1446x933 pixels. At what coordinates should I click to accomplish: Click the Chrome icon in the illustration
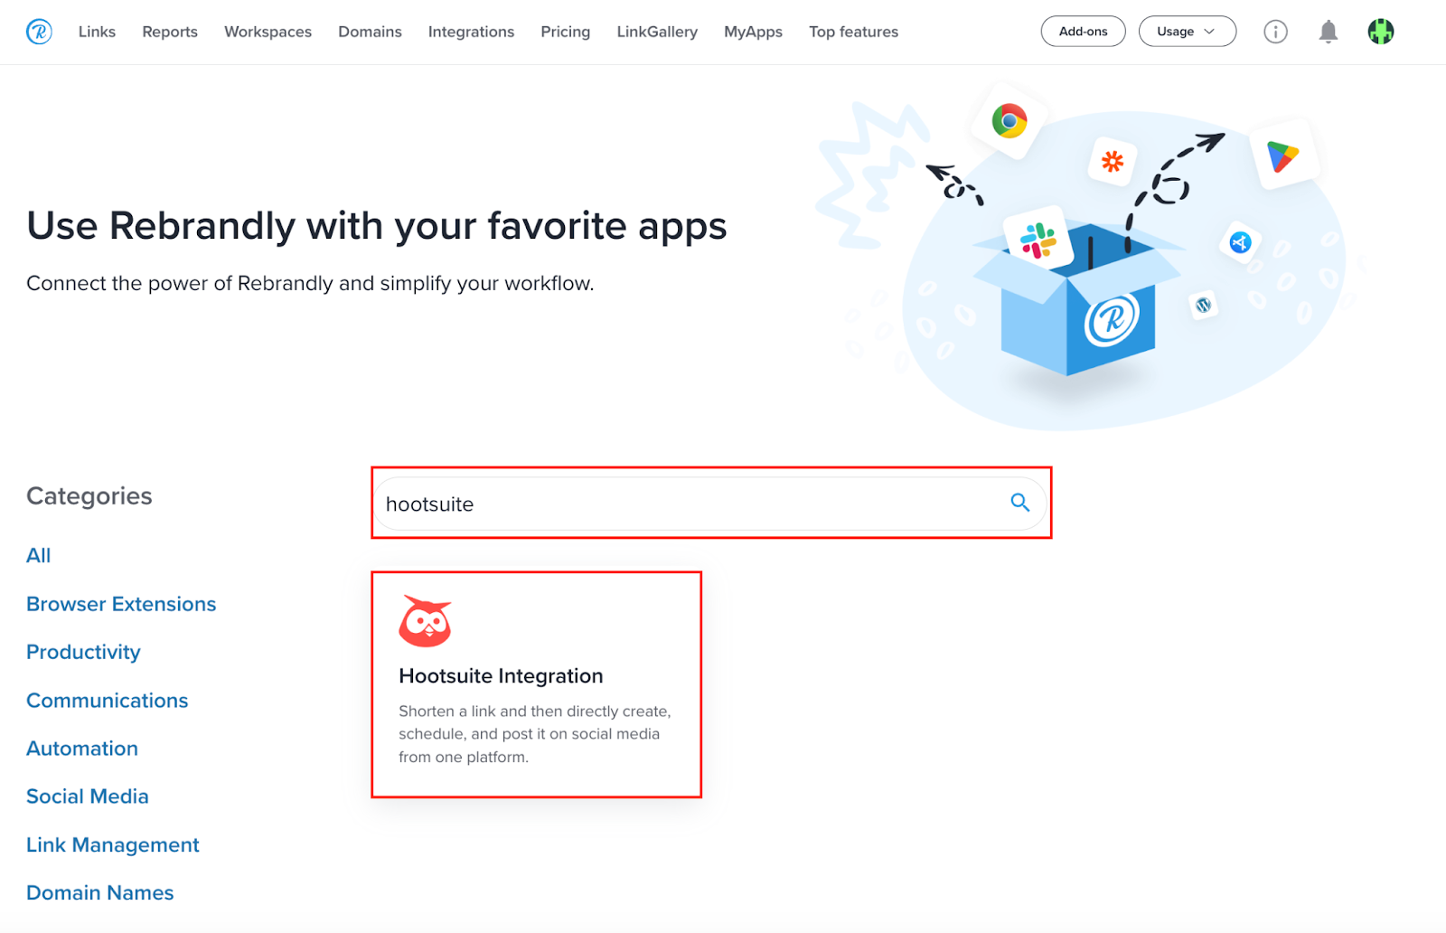coord(1009,120)
